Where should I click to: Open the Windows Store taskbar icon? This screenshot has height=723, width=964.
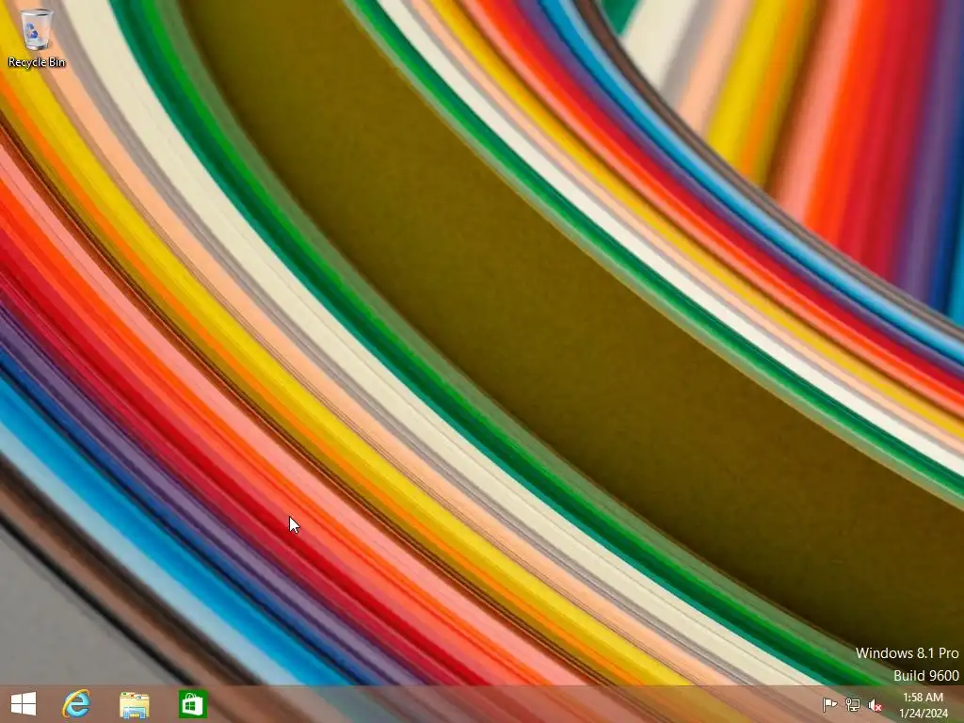pyautogui.click(x=192, y=704)
